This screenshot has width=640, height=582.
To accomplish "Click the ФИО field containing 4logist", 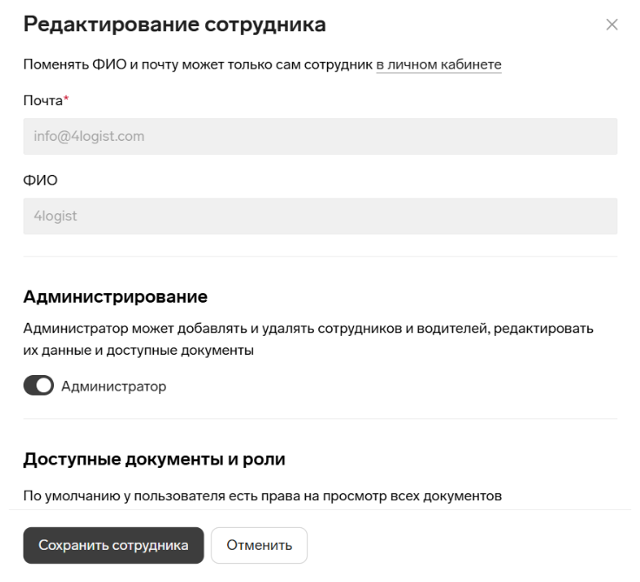I will (x=320, y=216).
